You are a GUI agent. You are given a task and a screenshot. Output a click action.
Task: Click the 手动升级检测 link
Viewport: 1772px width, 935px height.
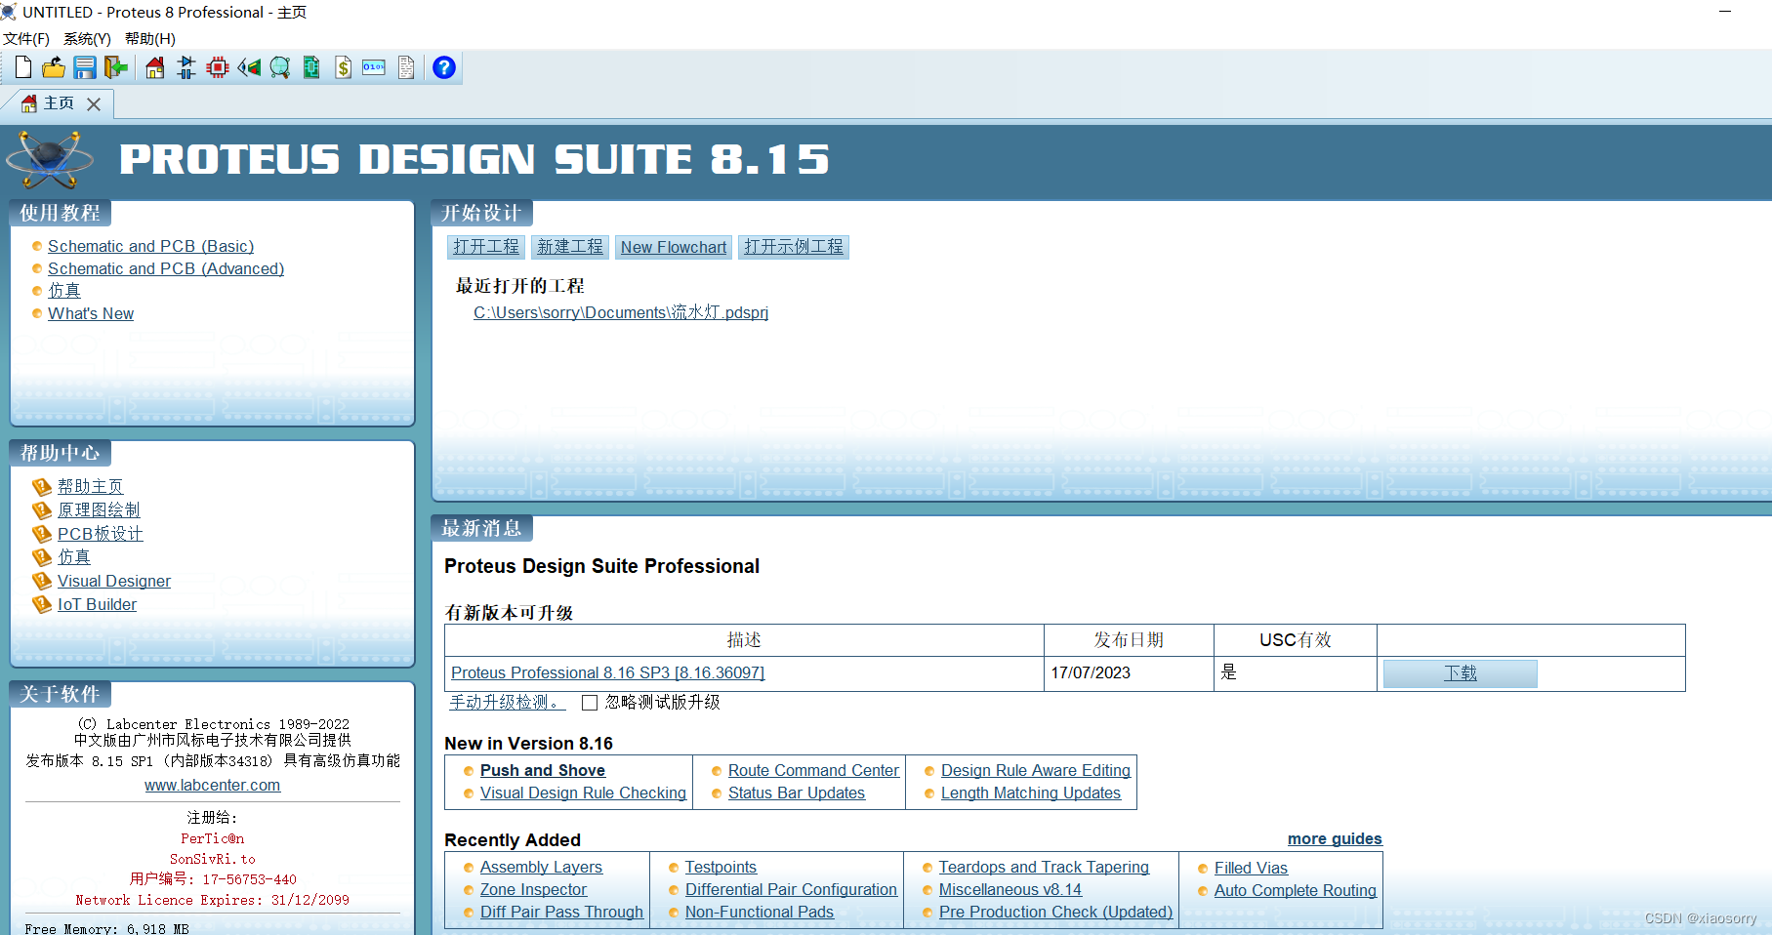point(507,703)
